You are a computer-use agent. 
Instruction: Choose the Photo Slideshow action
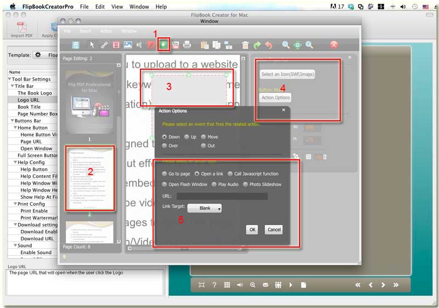[x=245, y=184]
